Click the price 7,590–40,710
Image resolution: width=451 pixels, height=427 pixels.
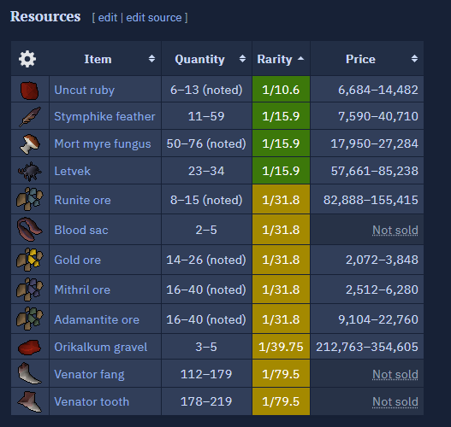(x=378, y=116)
